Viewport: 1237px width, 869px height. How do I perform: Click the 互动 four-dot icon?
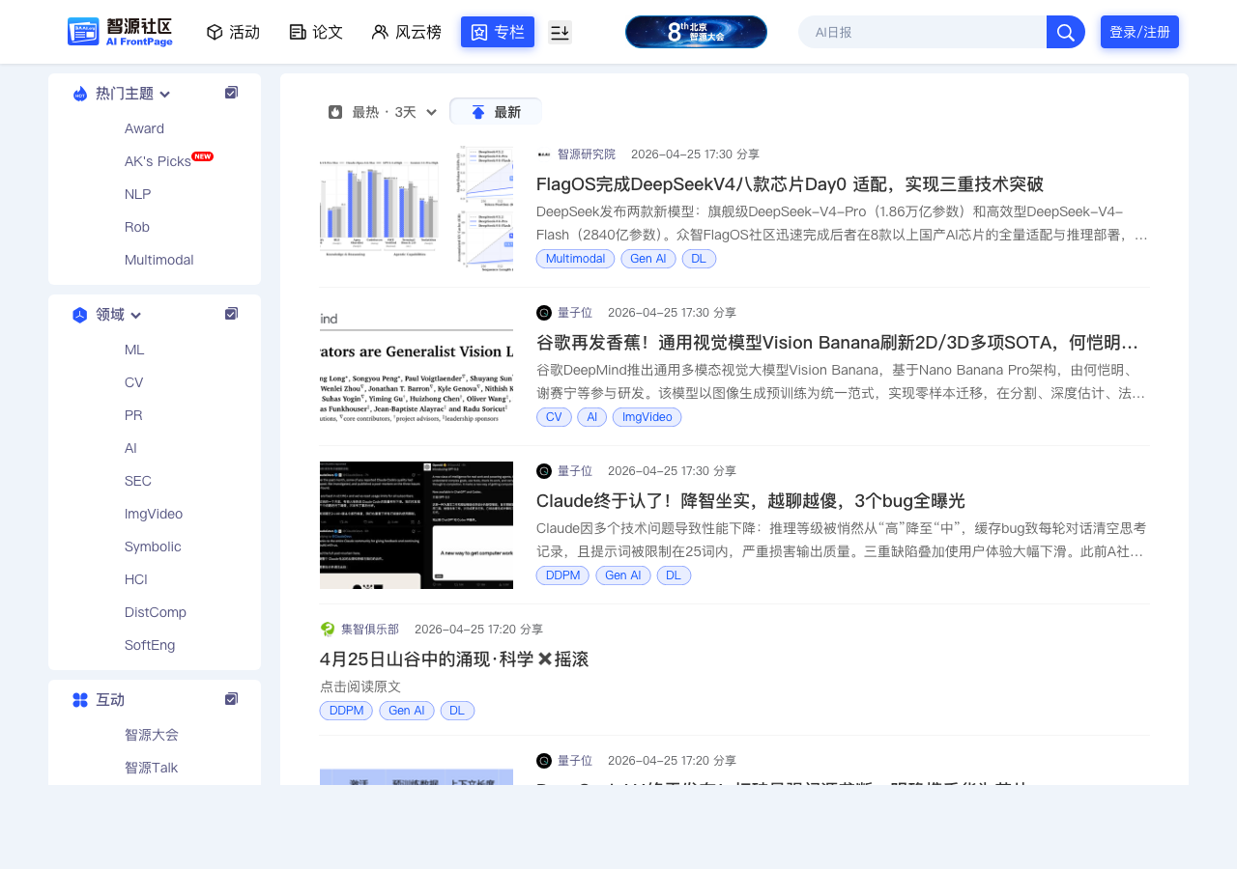80,700
